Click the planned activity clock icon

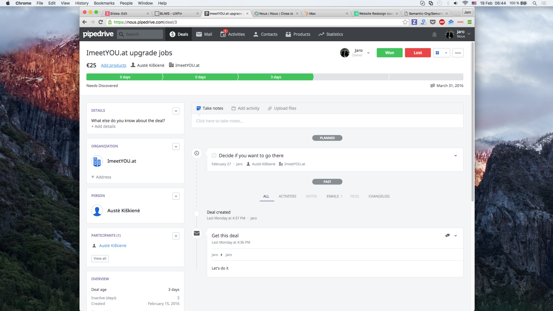[x=197, y=153]
